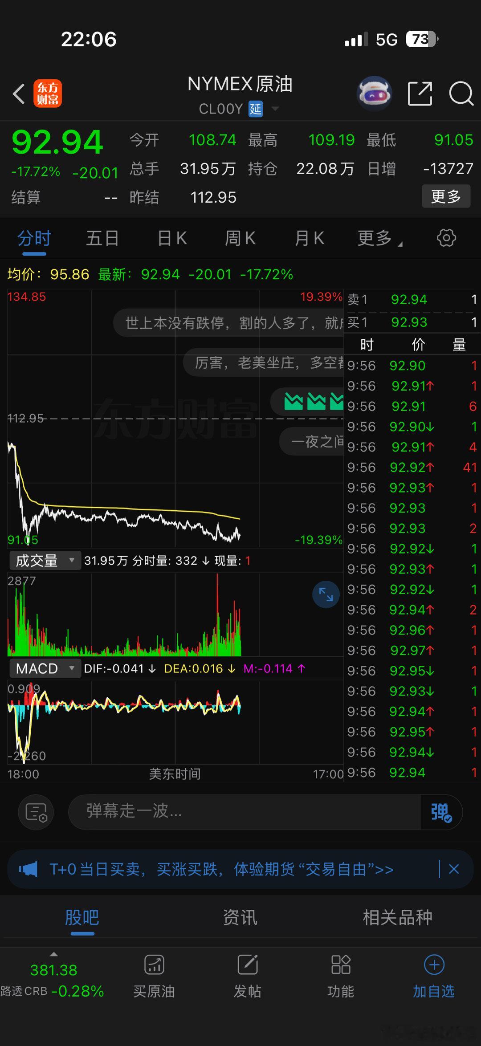Go back with the left chevron arrow
This screenshot has width=481, height=1046.
coord(19,94)
